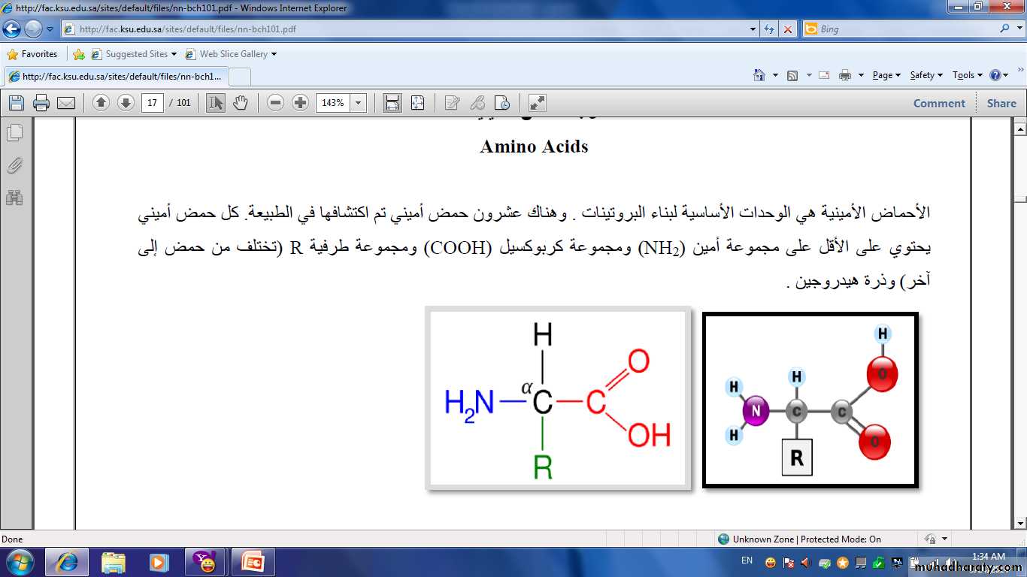Zoom in using the plus button
Screen dimensions: 1027x577
300,103
